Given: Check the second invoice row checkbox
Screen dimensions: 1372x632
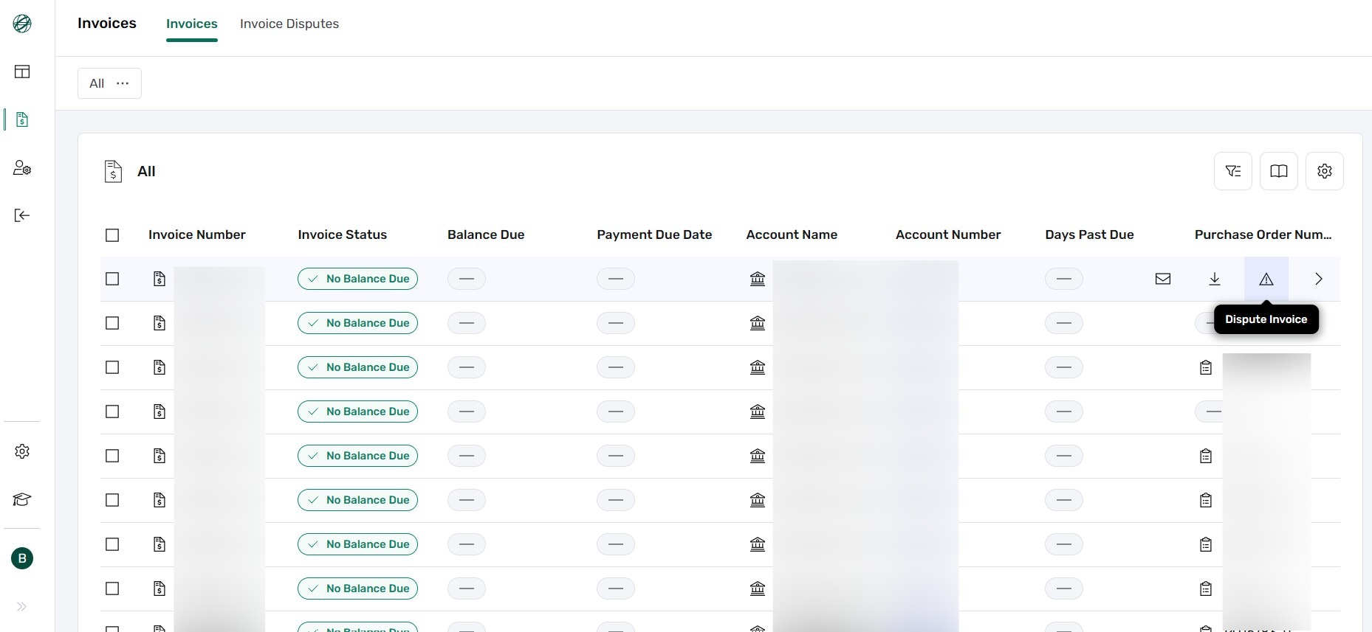Looking at the screenshot, I should click(112, 323).
